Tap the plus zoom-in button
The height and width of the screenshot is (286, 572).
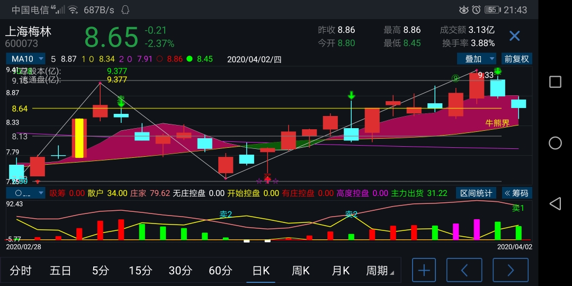point(424,270)
